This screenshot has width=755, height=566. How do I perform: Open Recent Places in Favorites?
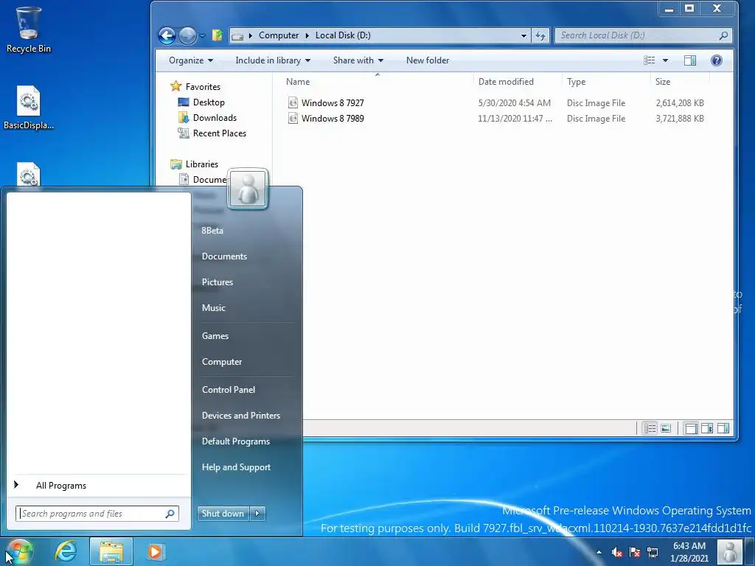tap(220, 133)
